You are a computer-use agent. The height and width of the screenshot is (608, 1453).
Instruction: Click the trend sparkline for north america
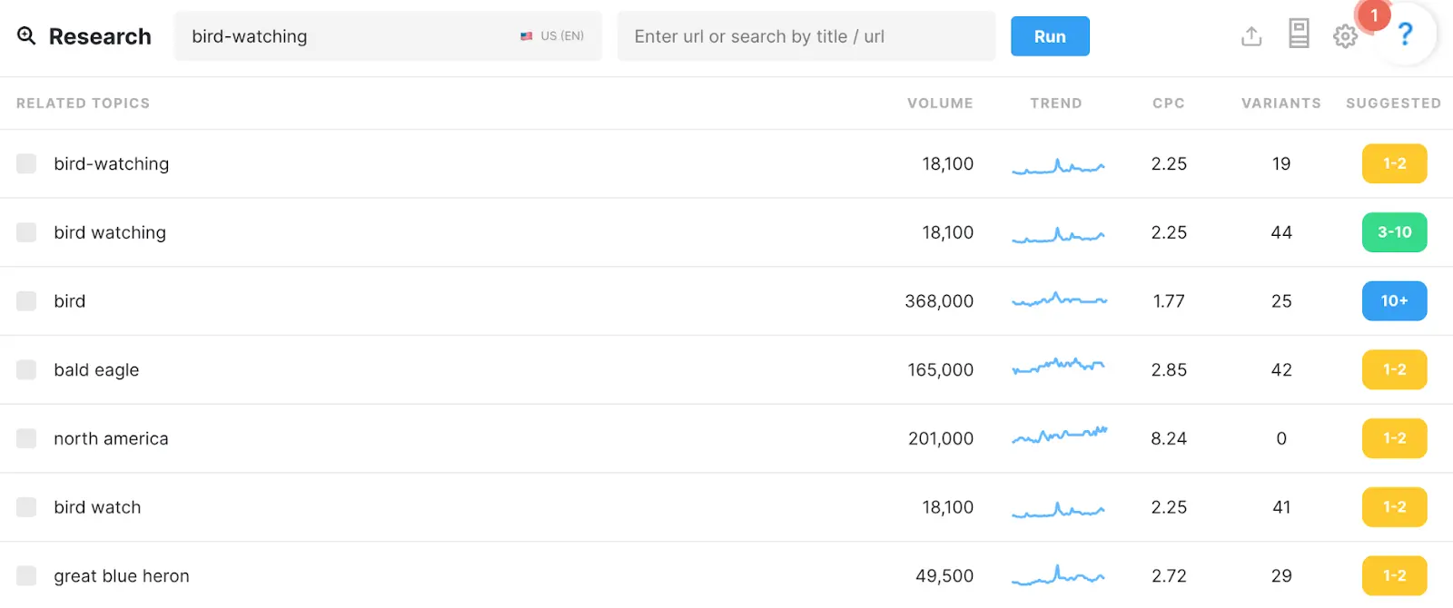[x=1059, y=436]
